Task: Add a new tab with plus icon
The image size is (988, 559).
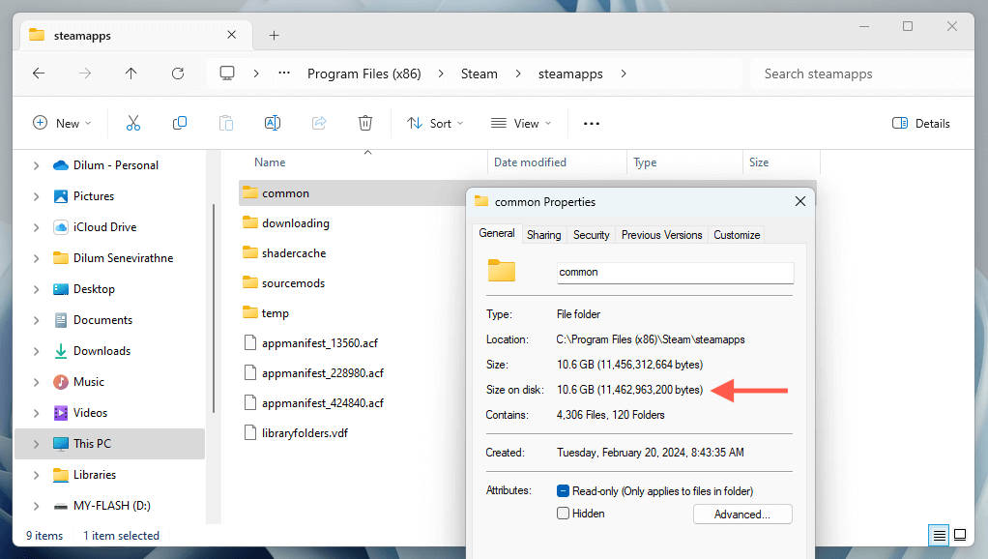Action: pyautogui.click(x=274, y=35)
